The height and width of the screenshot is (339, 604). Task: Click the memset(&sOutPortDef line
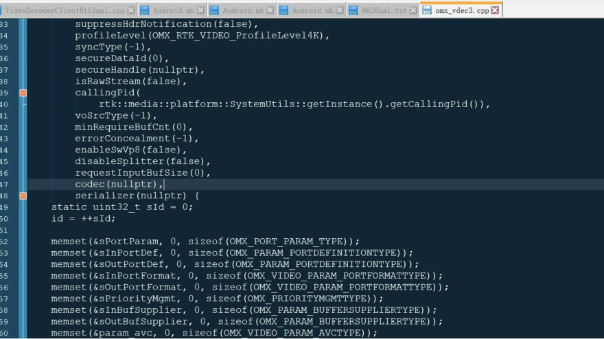click(x=235, y=264)
